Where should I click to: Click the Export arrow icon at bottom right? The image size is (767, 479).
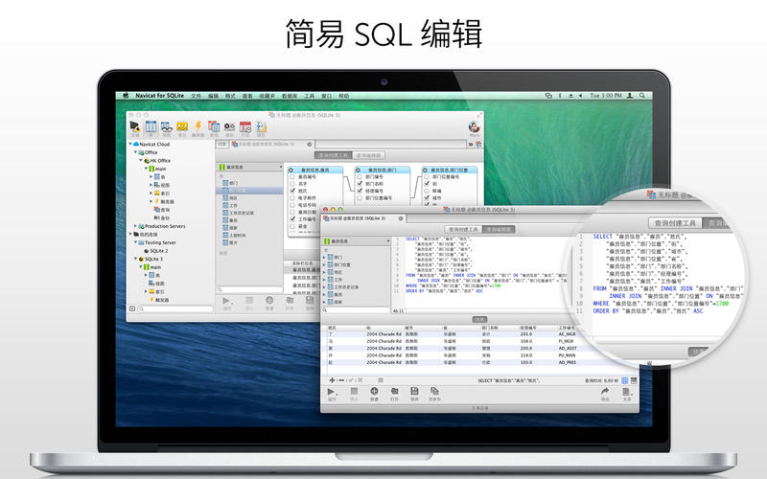pos(605,391)
